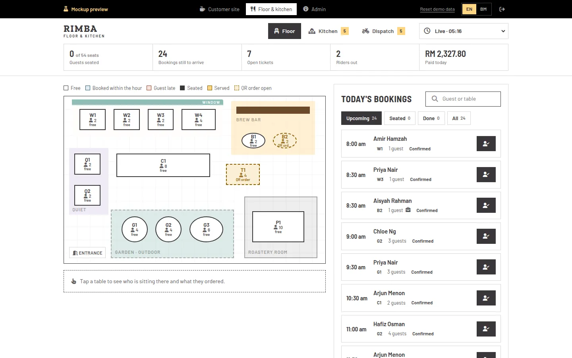The width and height of the screenshot is (572, 358).
Task: Switch to the Dispatch tab
Action: 383,31
